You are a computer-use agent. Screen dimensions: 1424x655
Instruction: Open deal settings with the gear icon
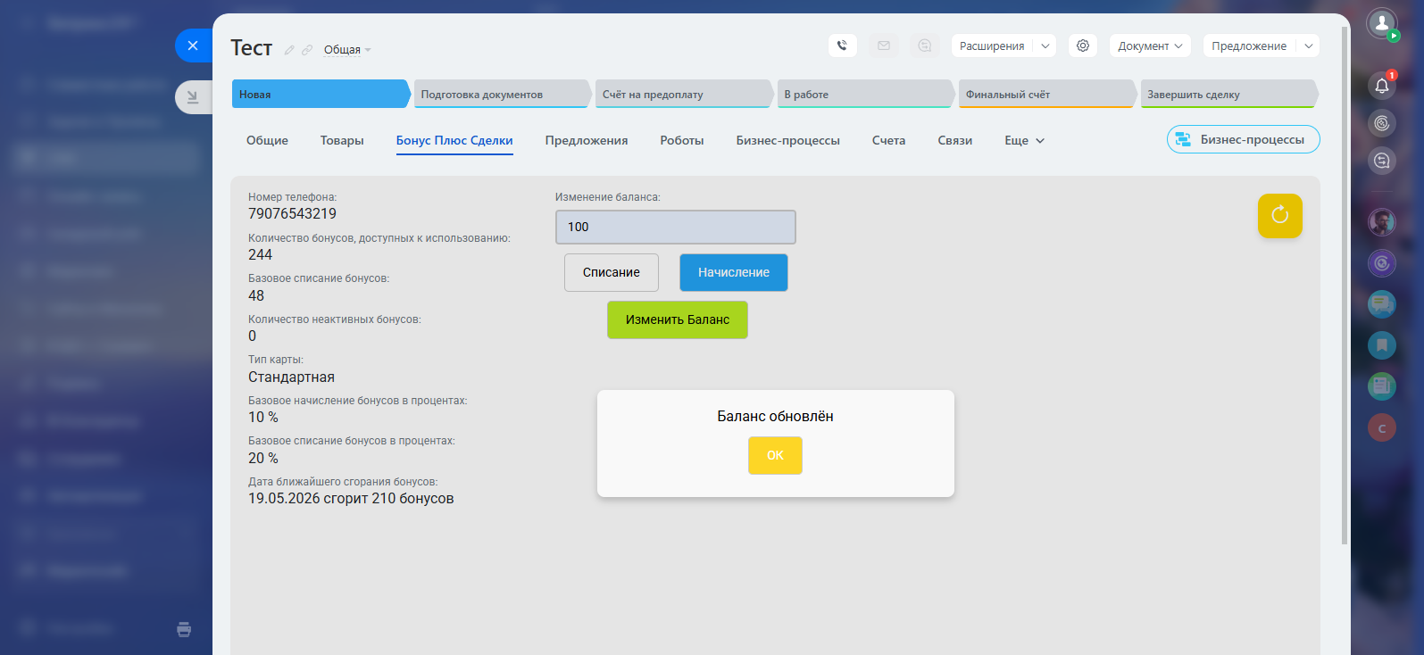click(x=1083, y=46)
